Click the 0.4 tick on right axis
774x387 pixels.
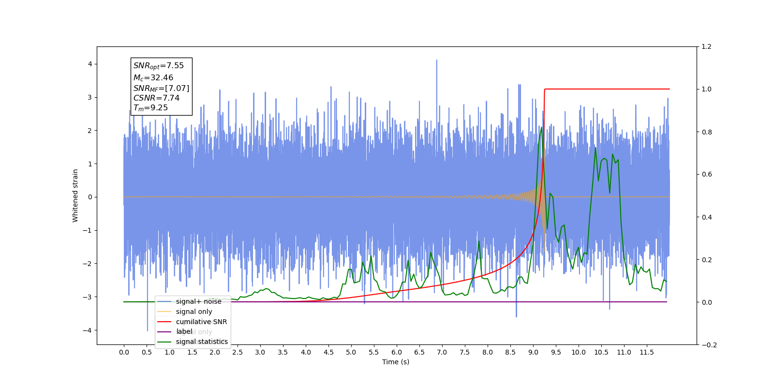point(707,217)
